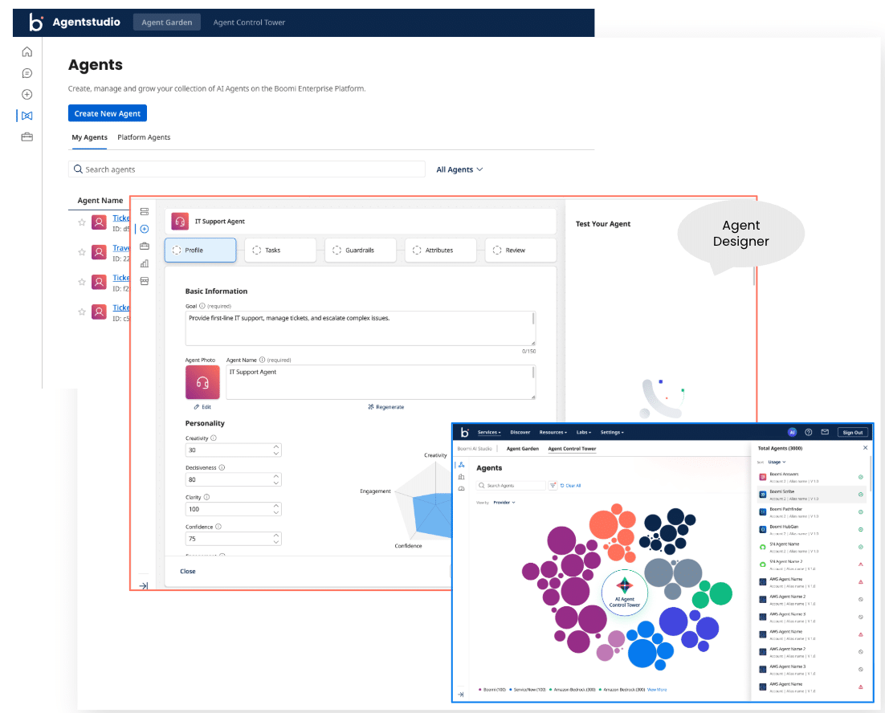Click stacked-rows icon in Agent Designer sidebar
This screenshot has height=713, width=885.
(145, 211)
